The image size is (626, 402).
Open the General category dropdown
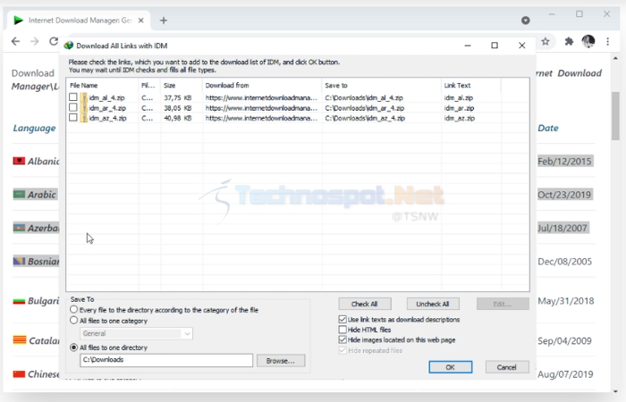136,333
